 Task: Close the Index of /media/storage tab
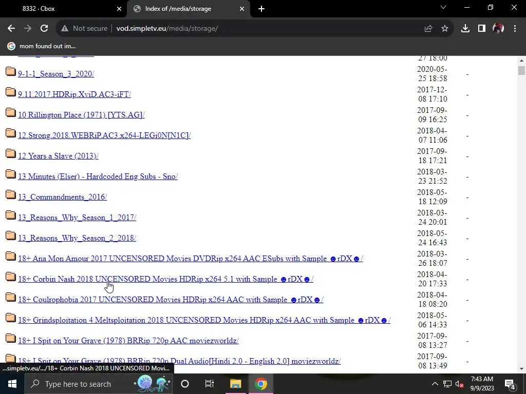pos(242,9)
